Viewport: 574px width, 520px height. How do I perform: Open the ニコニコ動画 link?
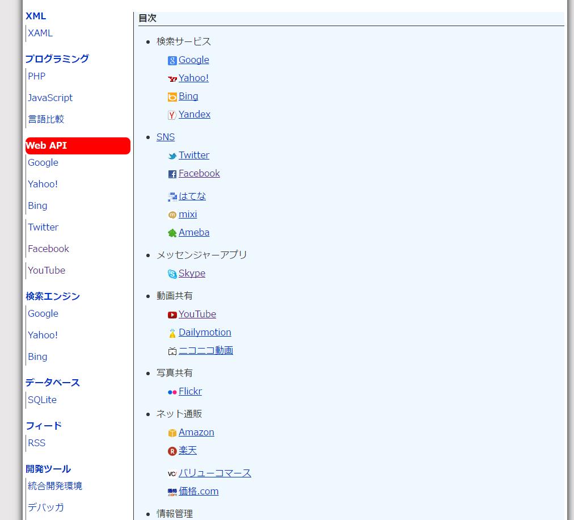coord(206,350)
